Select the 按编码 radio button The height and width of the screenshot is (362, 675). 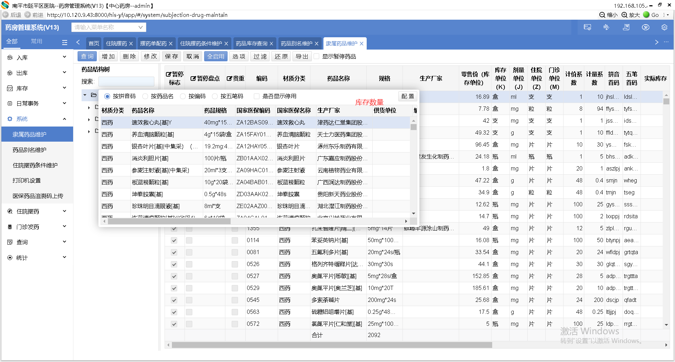tap(183, 96)
